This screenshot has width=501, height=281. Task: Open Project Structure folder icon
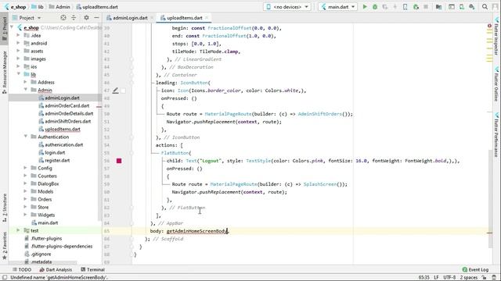pyautogui.click(x=438, y=7)
